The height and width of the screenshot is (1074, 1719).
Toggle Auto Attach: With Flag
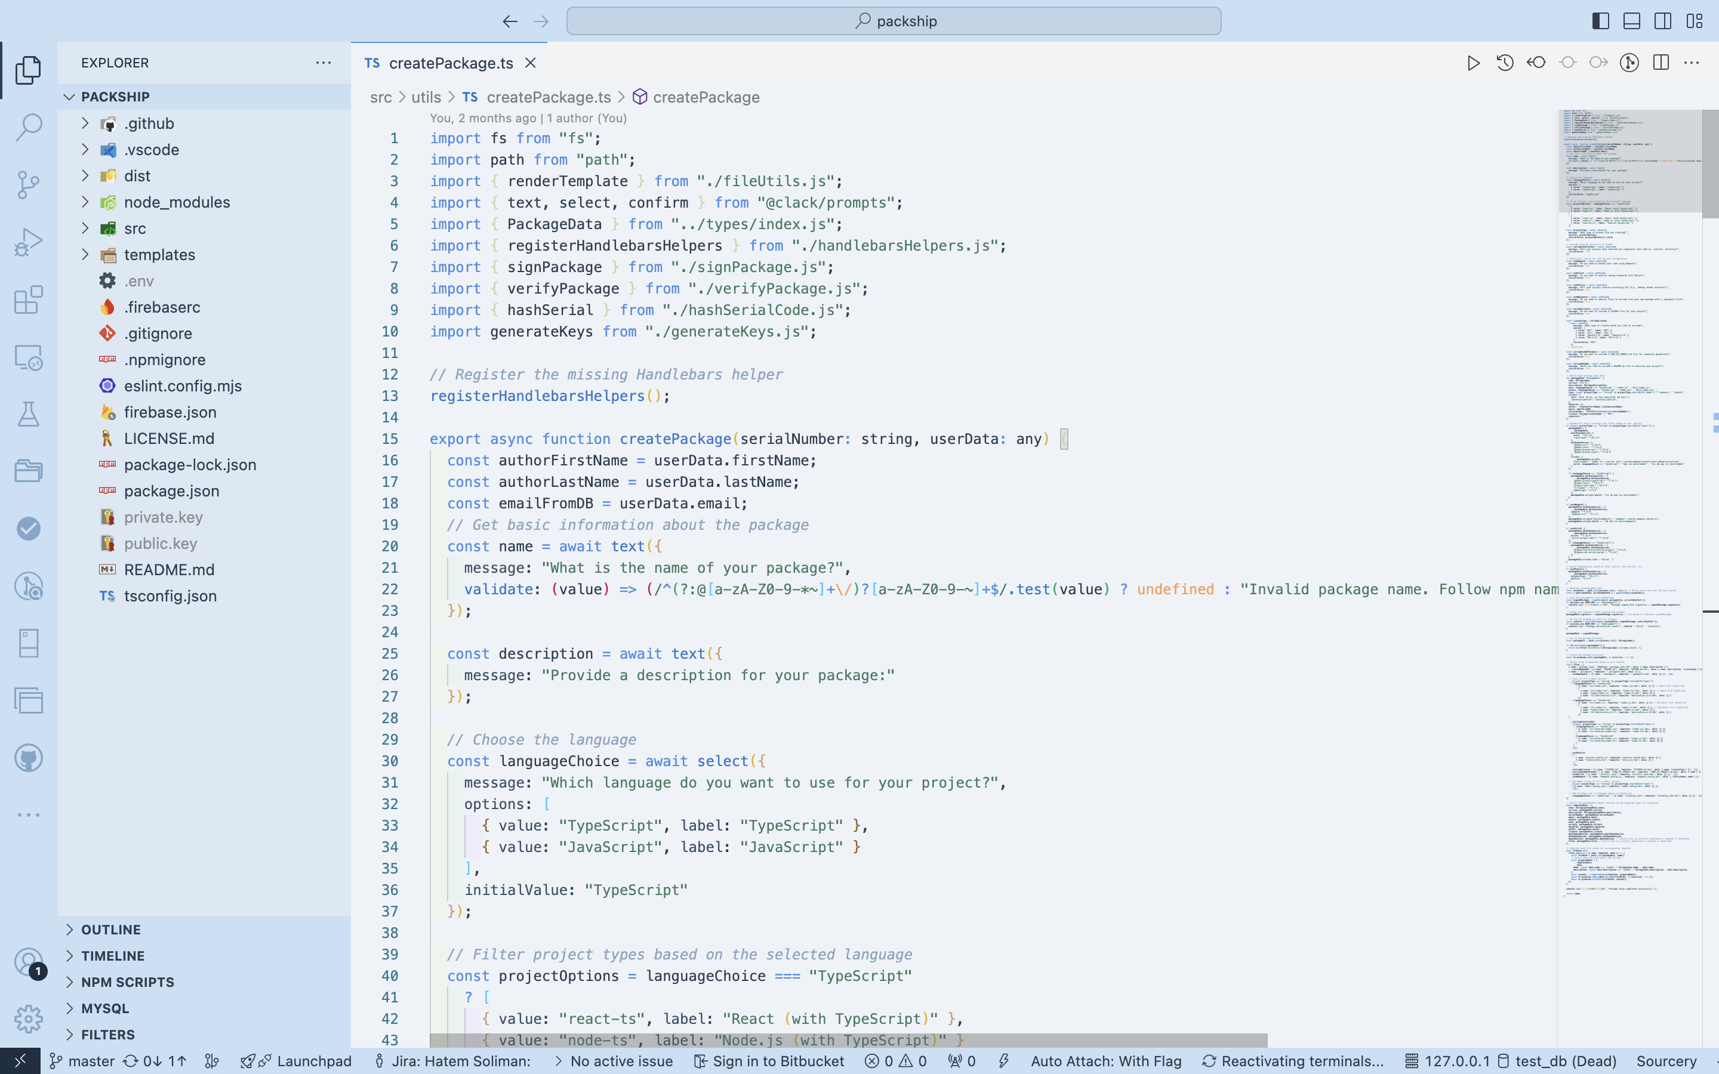click(1106, 1061)
